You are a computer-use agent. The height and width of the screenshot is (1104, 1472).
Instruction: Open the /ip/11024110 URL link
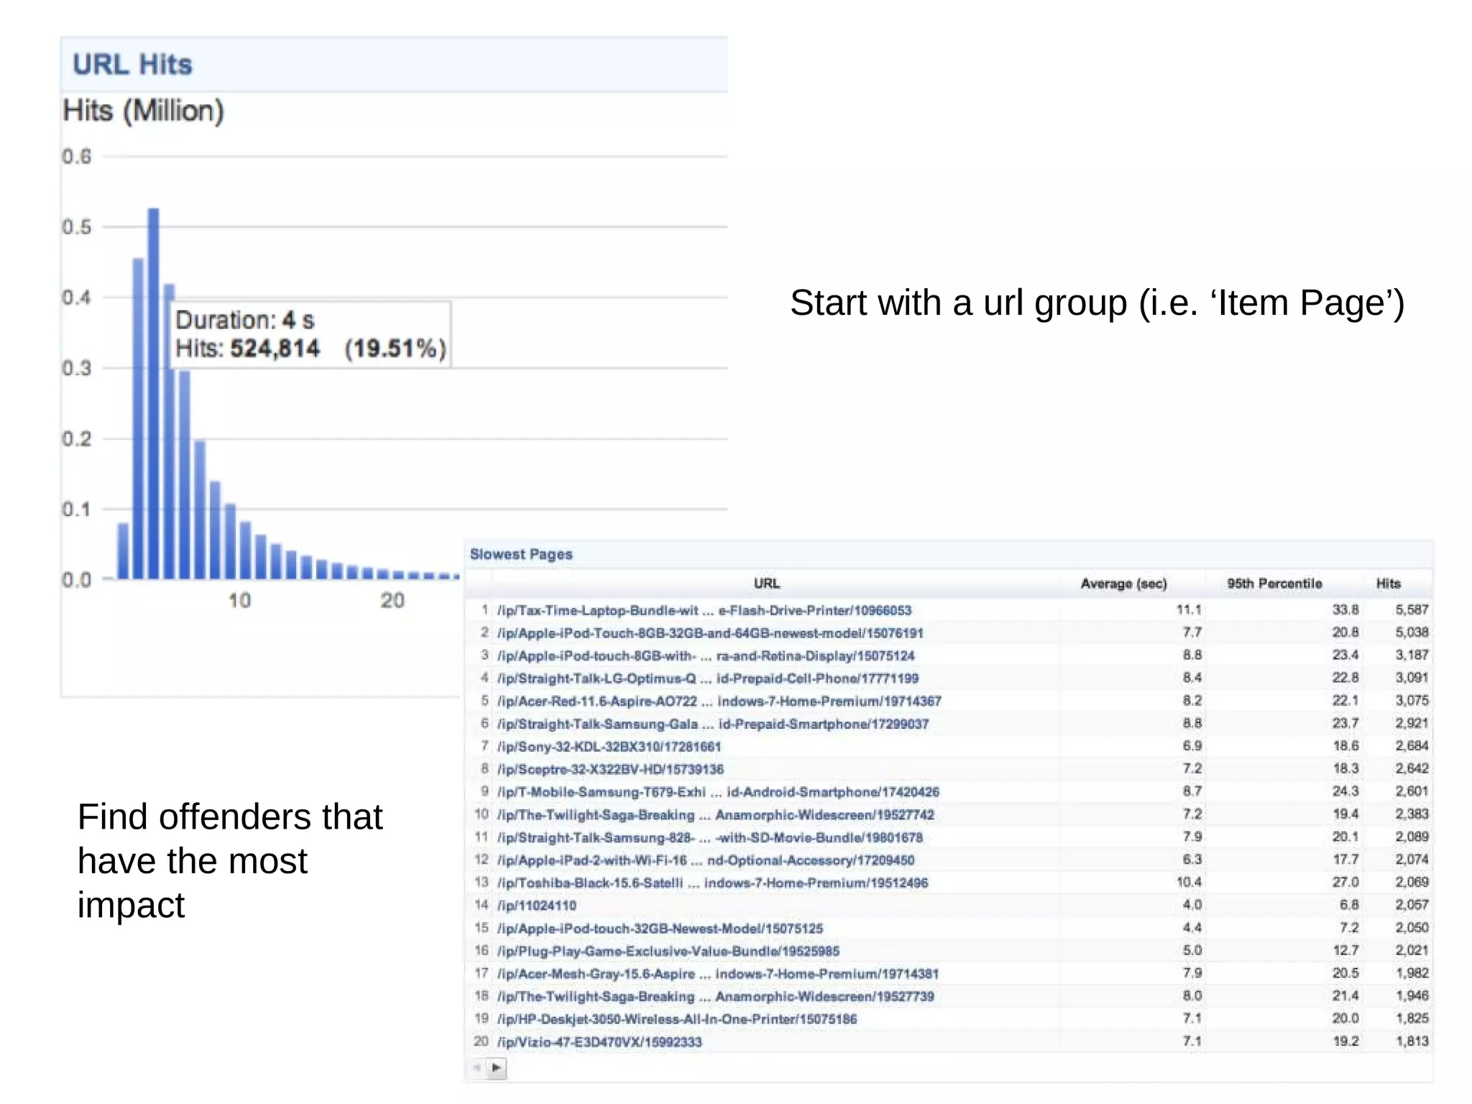coord(536,906)
